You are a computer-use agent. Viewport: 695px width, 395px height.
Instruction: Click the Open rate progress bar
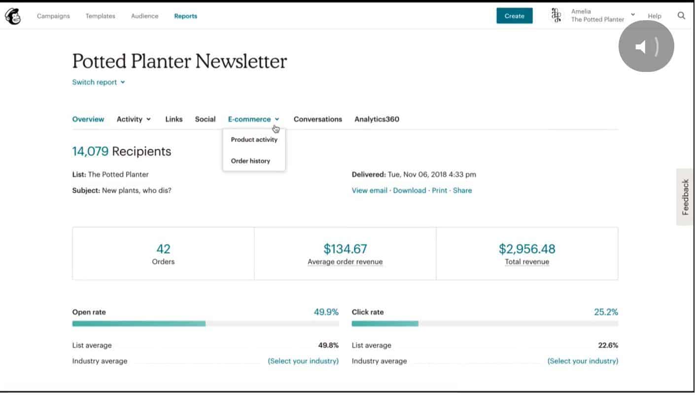tap(205, 323)
